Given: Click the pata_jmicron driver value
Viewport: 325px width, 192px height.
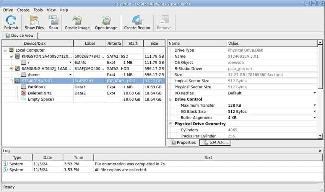Looking at the screenshot, I should click(240, 68).
